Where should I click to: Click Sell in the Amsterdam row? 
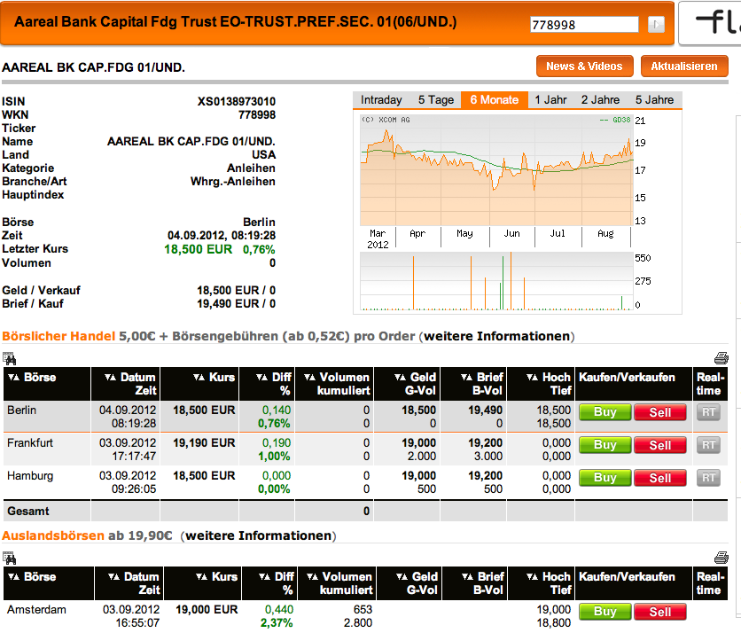(659, 612)
